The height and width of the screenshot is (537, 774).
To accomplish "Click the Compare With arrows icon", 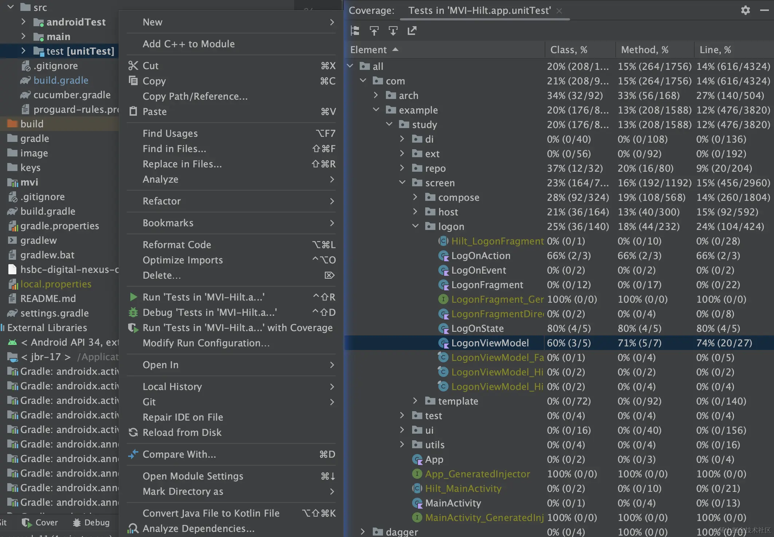I will click(133, 454).
